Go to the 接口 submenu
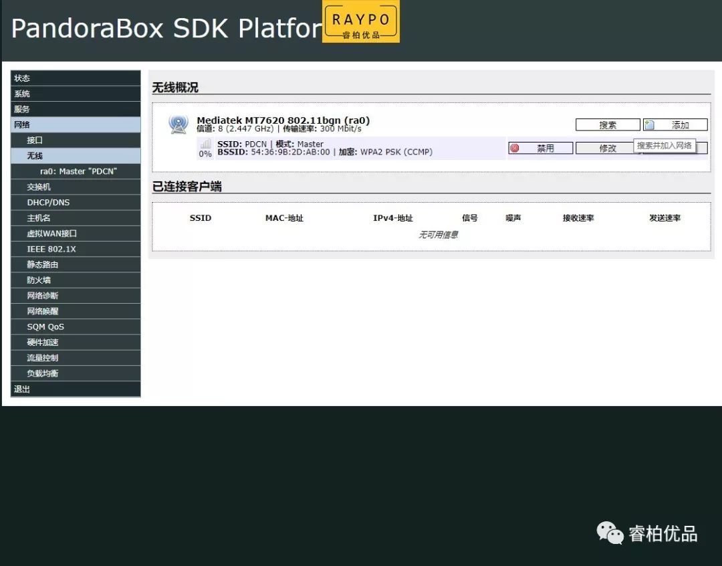The image size is (722, 566). point(76,140)
